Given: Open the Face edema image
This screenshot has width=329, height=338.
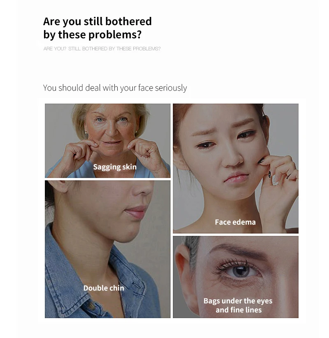Looking at the screenshot, I should [236, 168].
